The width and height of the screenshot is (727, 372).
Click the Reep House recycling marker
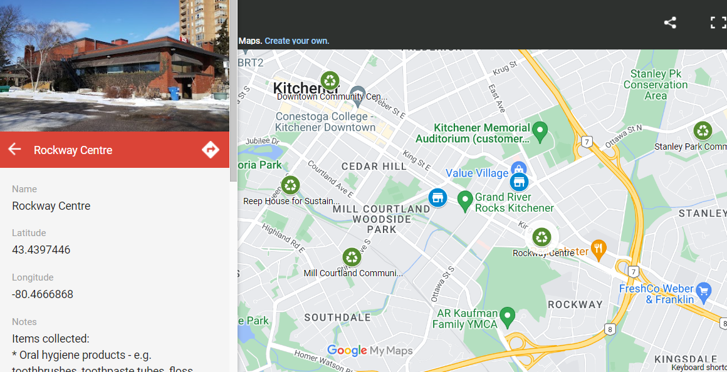290,185
